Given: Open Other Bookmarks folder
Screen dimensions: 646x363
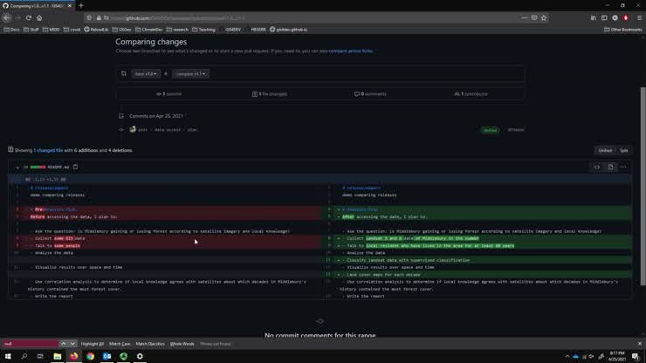Looking at the screenshot, I should (x=623, y=30).
